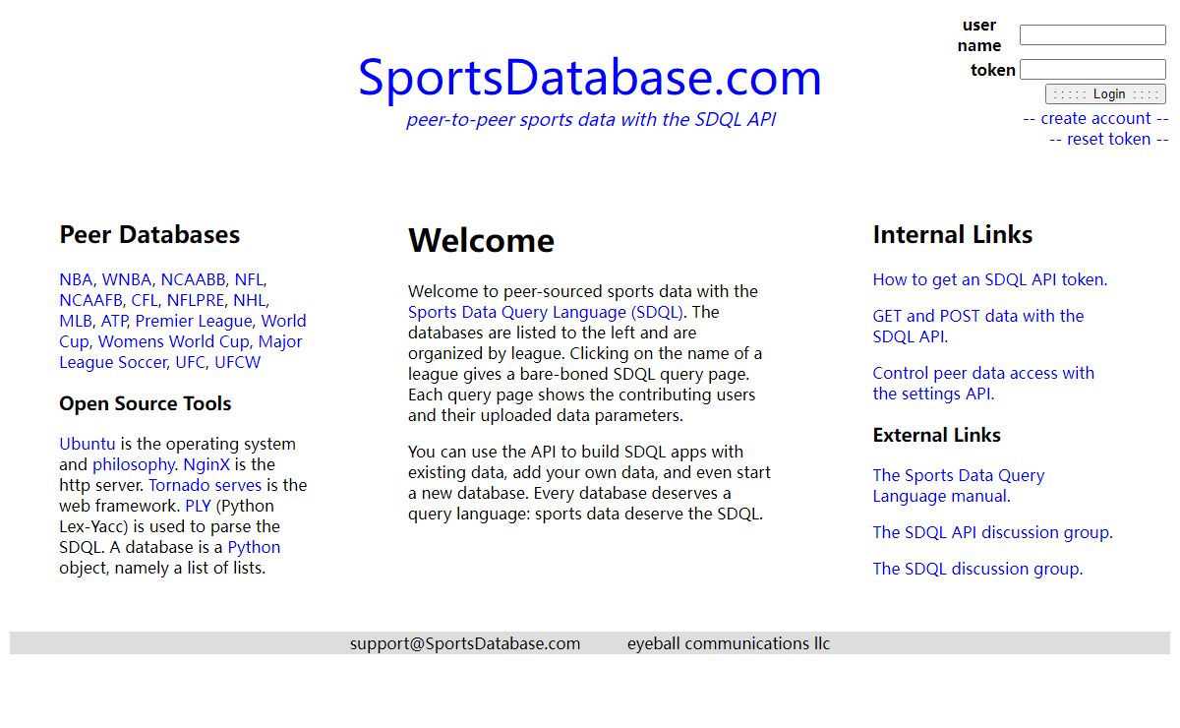The height and width of the screenshot is (728, 1180).
Task: Open the Sports Data Query Language (SDQL) link
Action: [546, 312]
